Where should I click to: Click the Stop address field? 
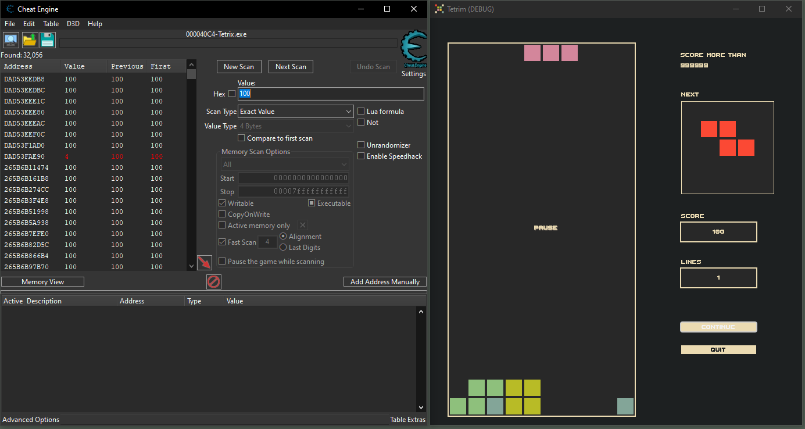[x=294, y=191]
